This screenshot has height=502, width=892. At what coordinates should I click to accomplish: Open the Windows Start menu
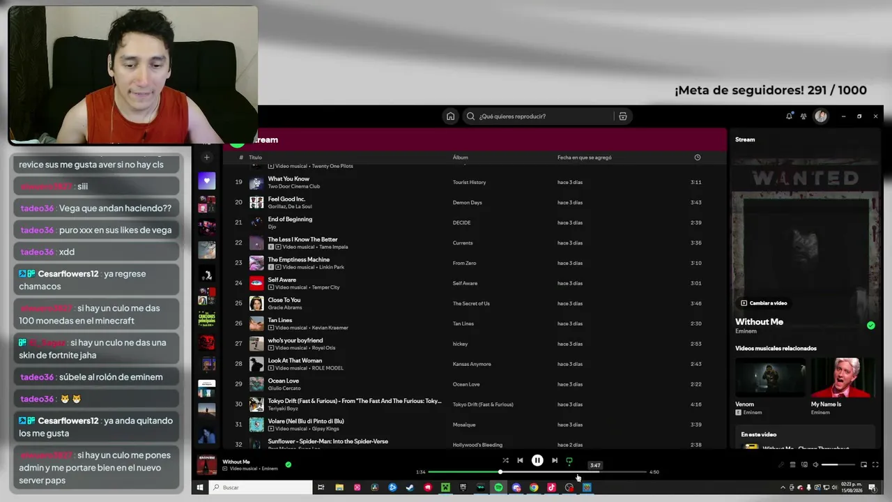click(x=200, y=487)
